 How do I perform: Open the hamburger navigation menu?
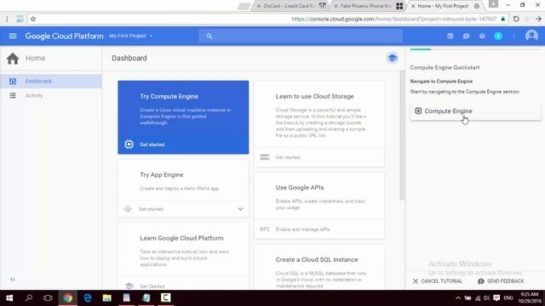click(13, 36)
